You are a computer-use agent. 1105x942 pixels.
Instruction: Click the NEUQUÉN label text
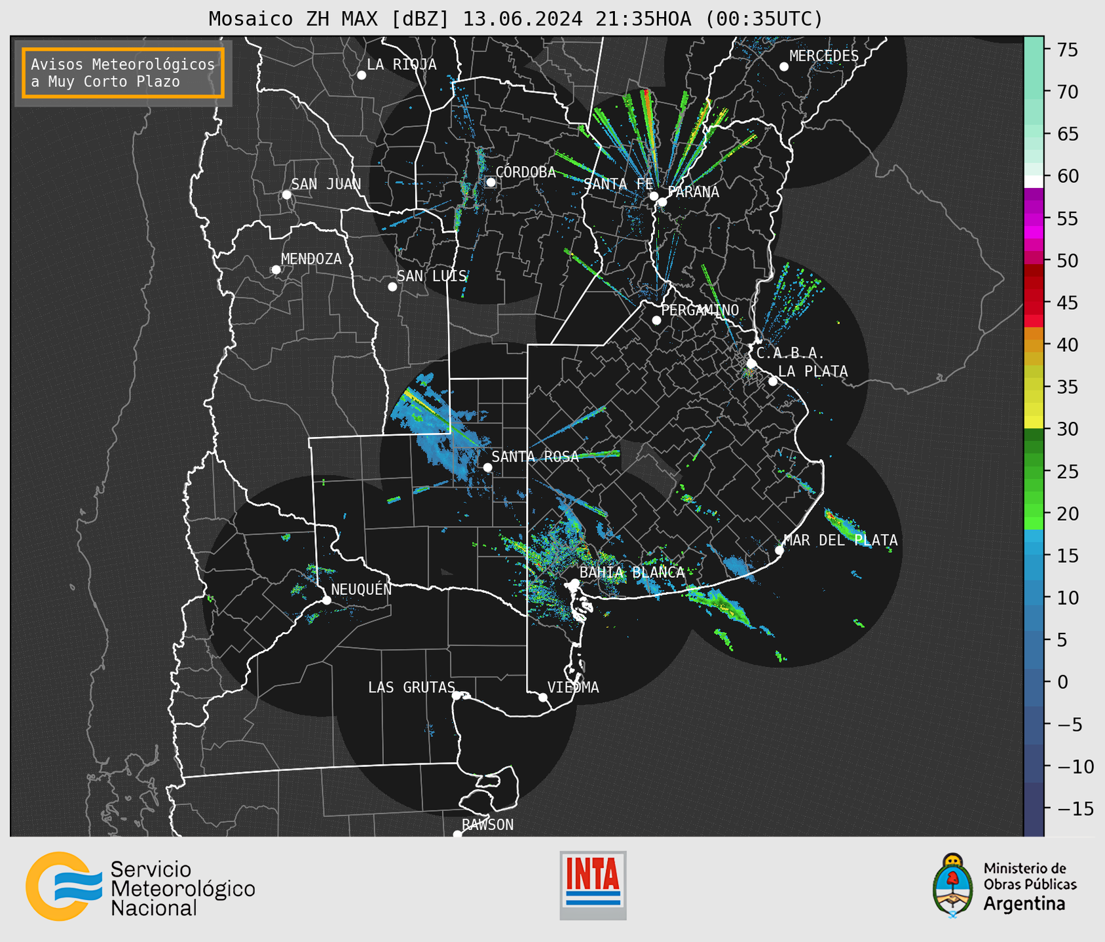(x=361, y=589)
